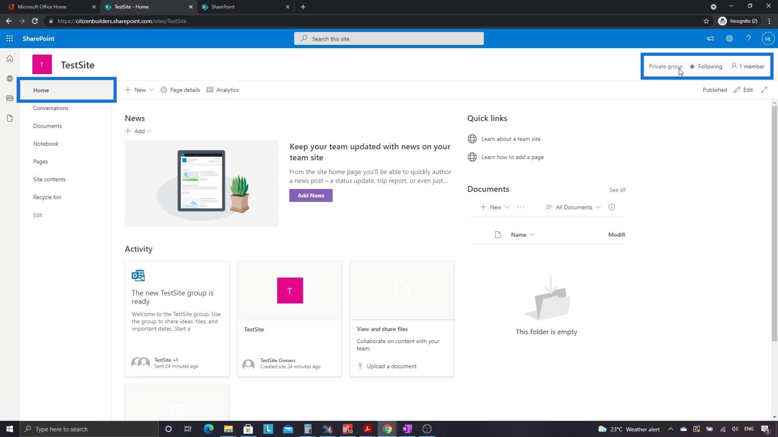
Task: Open Recycle bin in navigation
Action: [47, 197]
